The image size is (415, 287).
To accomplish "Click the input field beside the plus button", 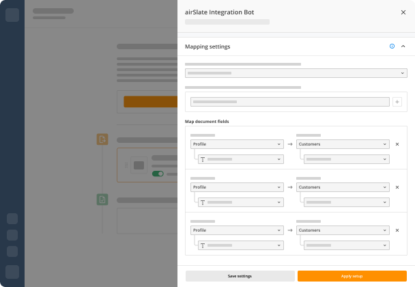I will coord(290,102).
